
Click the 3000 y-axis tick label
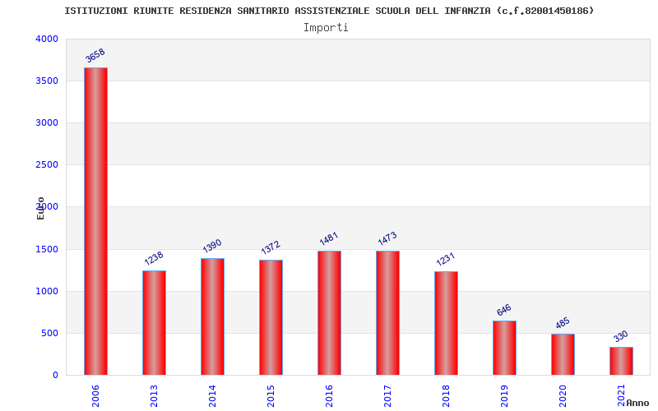pyautogui.click(x=47, y=122)
